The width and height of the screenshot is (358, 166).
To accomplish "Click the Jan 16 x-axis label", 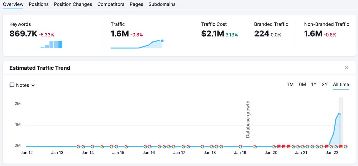I will point(149,153).
